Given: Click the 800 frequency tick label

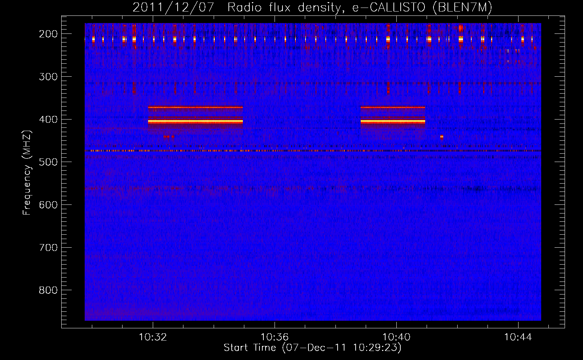Looking at the screenshot, I should tap(48, 290).
